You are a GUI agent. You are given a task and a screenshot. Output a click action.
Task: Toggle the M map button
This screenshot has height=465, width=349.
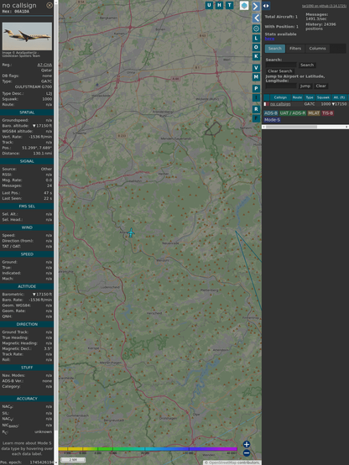pyautogui.click(x=256, y=77)
